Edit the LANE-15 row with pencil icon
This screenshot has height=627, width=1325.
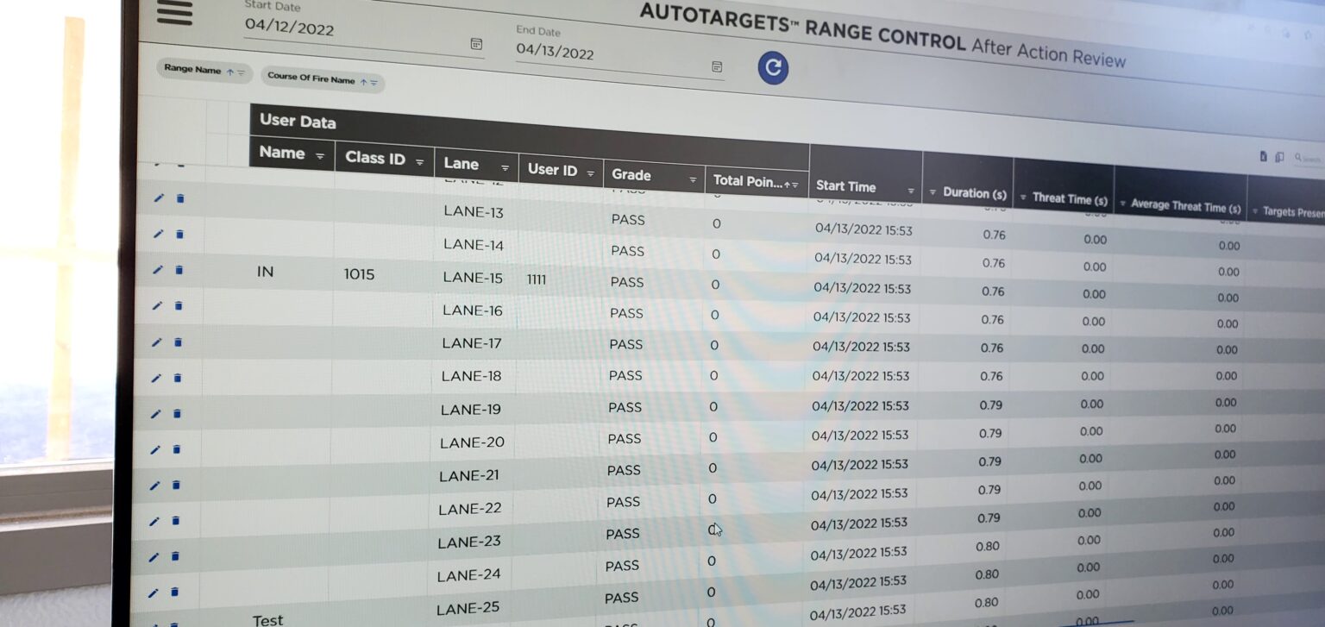pyautogui.click(x=159, y=269)
